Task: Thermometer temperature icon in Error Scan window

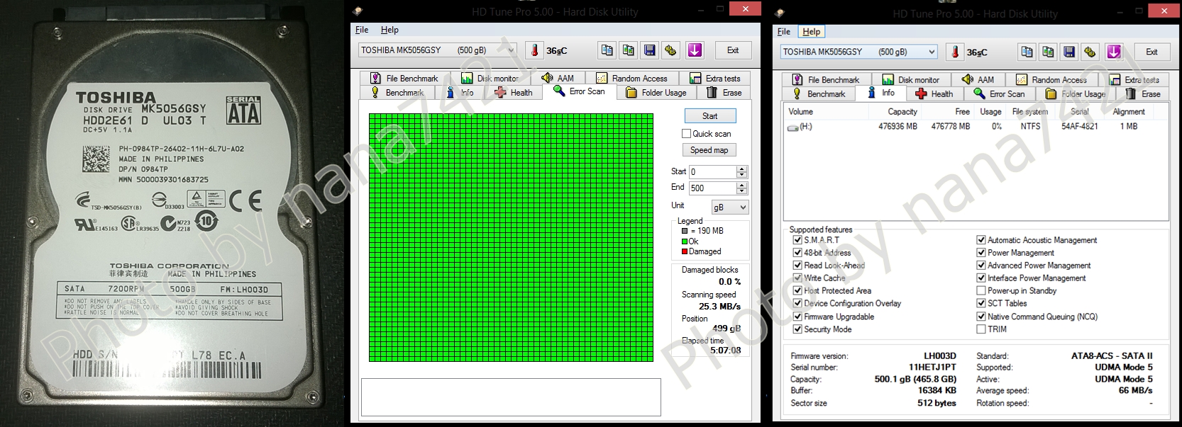Action: pos(535,50)
